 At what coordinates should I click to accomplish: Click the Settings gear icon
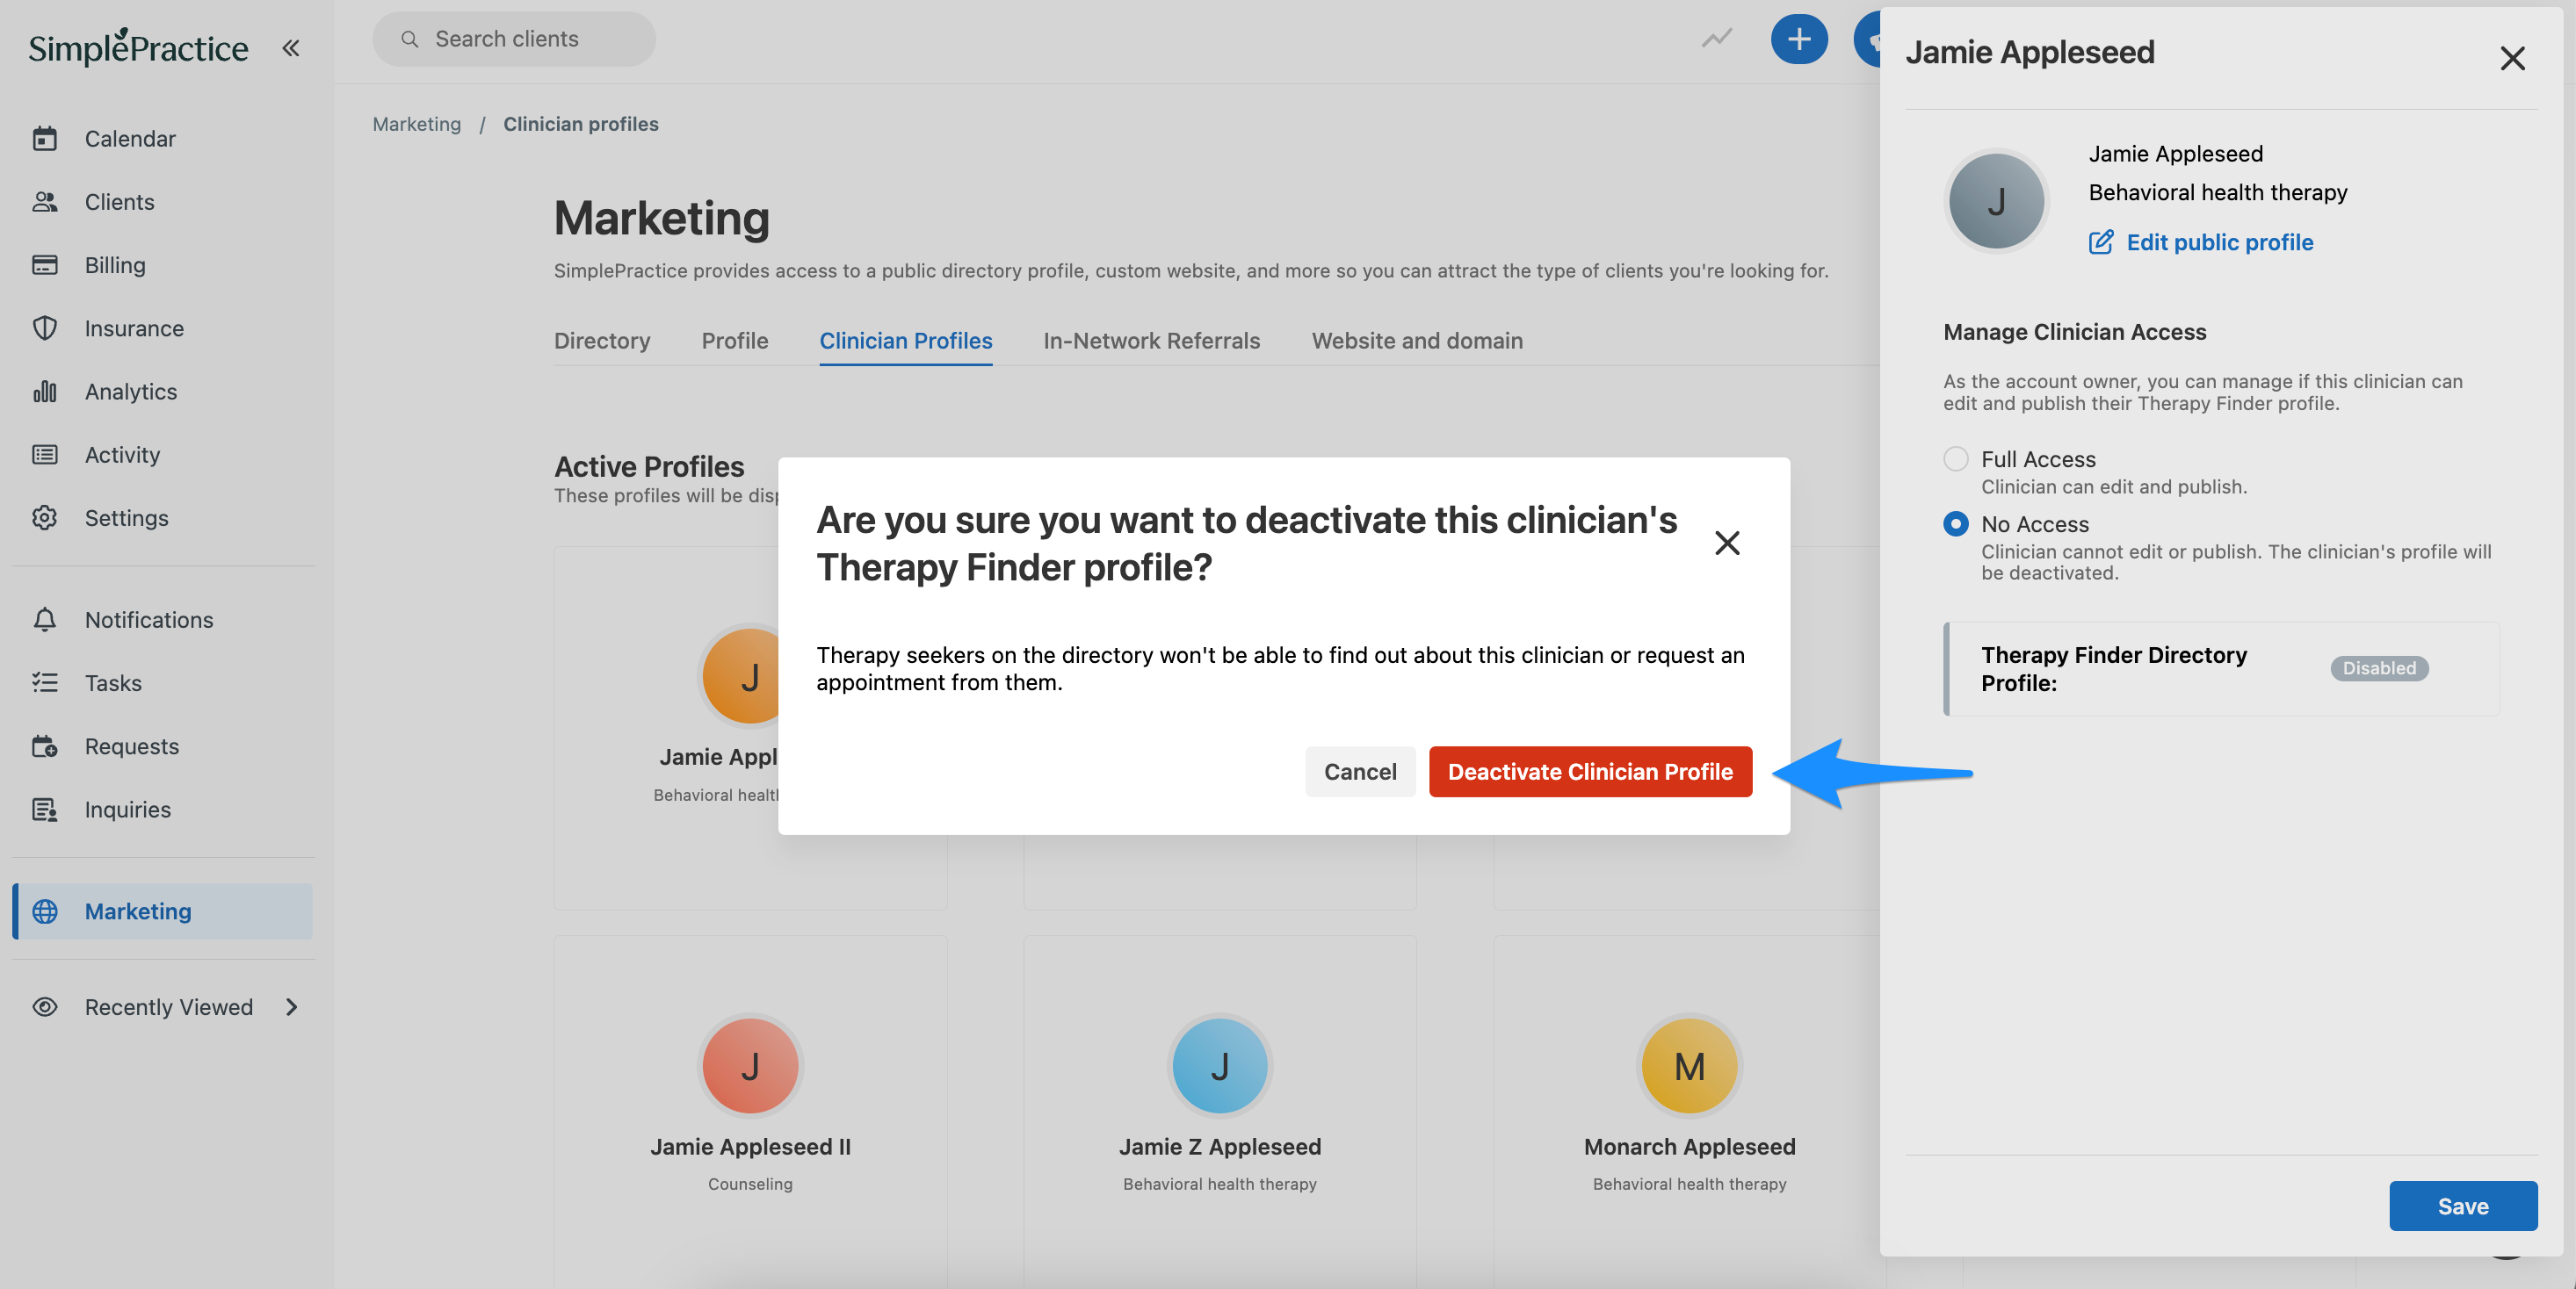pyautogui.click(x=45, y=517)
